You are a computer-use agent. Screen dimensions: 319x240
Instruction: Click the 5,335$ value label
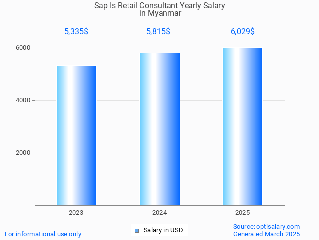(76, 32)
